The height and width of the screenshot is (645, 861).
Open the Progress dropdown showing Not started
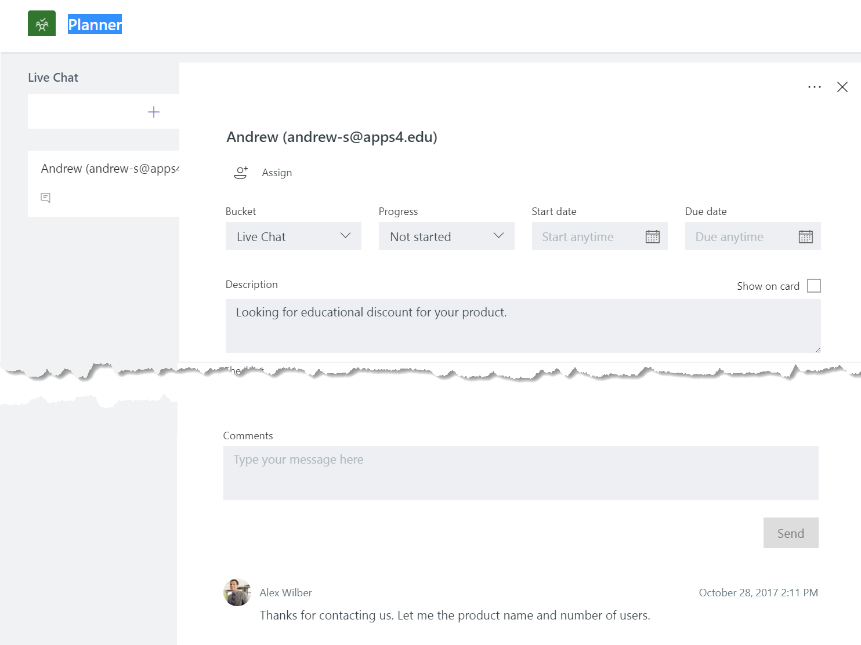(446, 236)
